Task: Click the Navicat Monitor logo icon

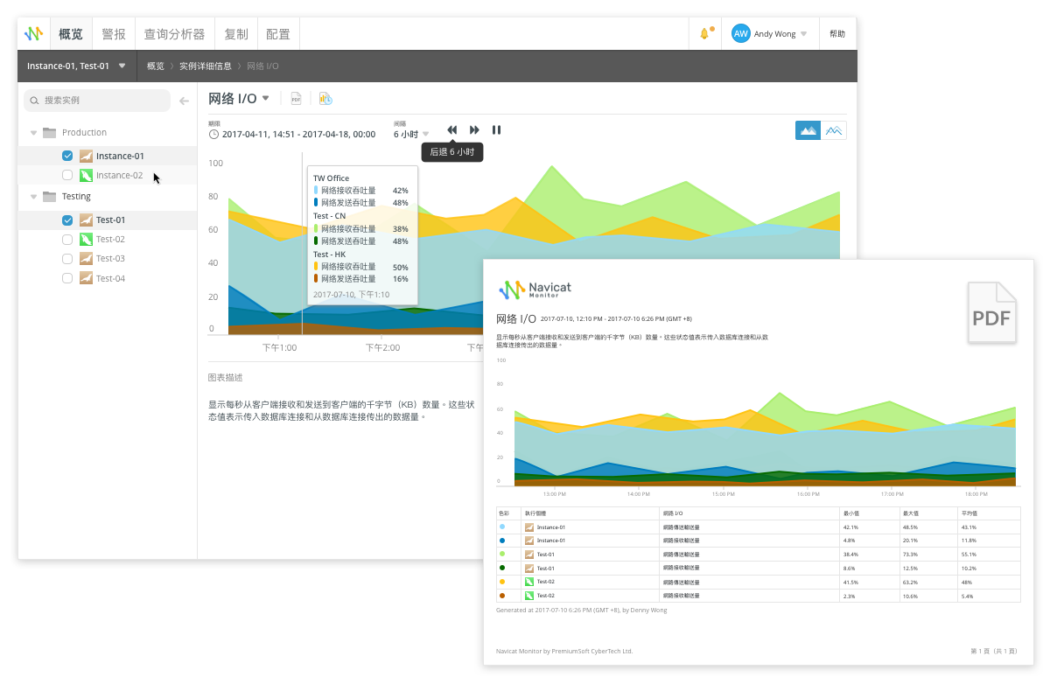Action: [x=33, y=34]
